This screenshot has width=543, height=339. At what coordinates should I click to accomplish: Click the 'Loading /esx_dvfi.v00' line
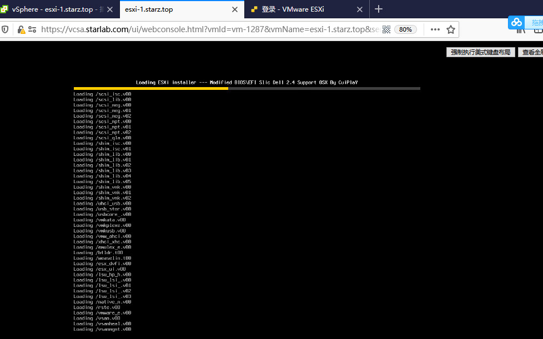pyautogui.click(x=102, y=264)
